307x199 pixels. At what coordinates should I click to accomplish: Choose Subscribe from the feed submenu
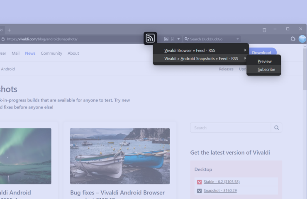coord(263,70)
